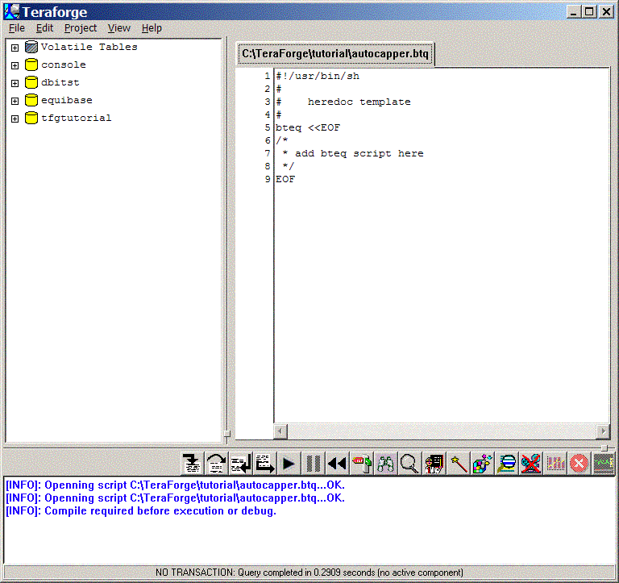The height and width of the screenshot is (583, 619).
Task: Click the editor horizontal scrollbar track
Action: 442,431
